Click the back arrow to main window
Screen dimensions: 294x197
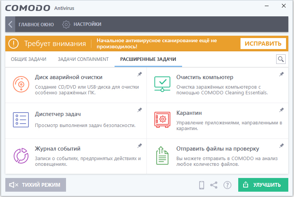[x=10, y=24]
